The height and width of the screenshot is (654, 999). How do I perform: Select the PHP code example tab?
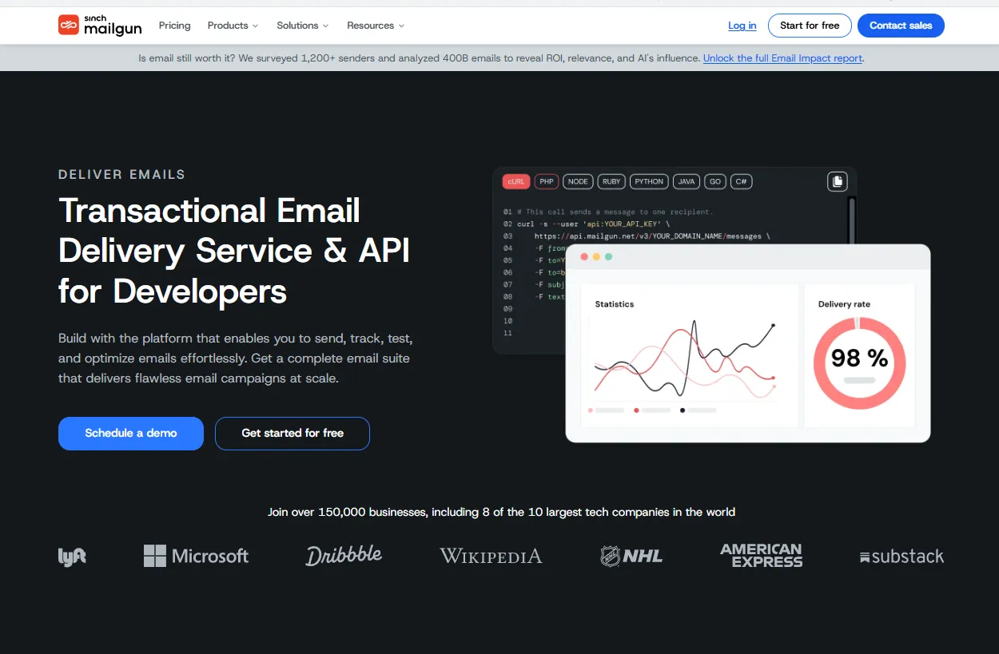(x=547, y=181)
